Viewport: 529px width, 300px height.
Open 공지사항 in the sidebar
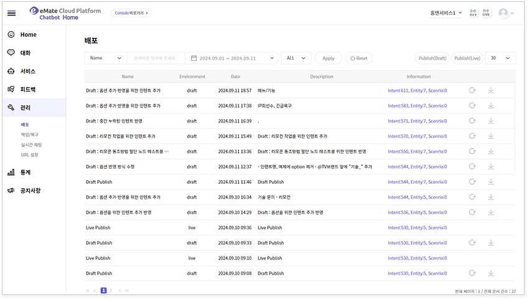30,190
